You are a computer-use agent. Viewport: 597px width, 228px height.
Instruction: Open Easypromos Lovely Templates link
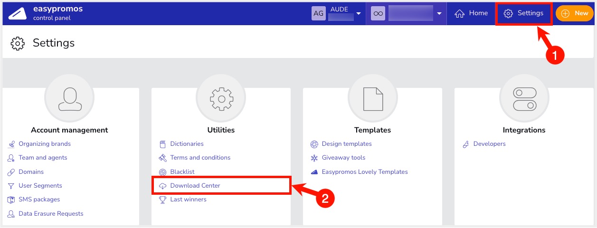[365, 172]
